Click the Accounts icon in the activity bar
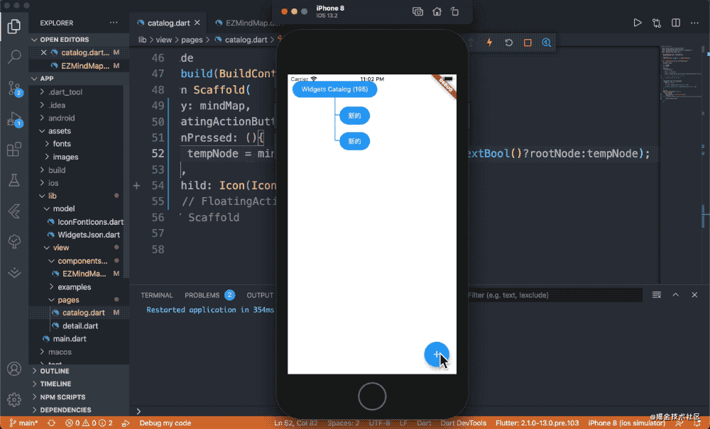The image size is (710, 429). [x=14, y=369]
